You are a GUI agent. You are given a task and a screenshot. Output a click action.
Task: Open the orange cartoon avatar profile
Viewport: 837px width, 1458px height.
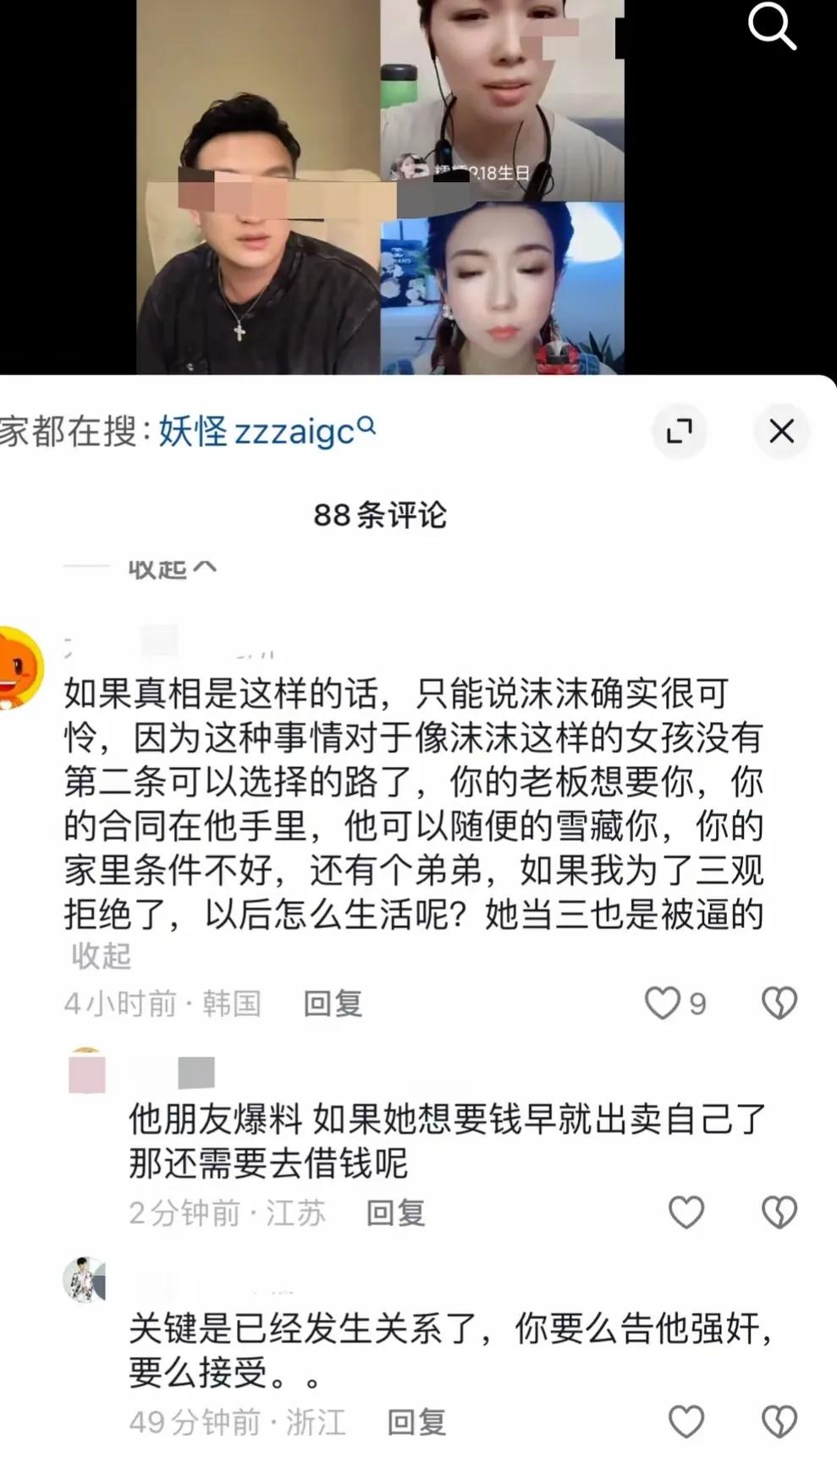click(x=19, y=667)
